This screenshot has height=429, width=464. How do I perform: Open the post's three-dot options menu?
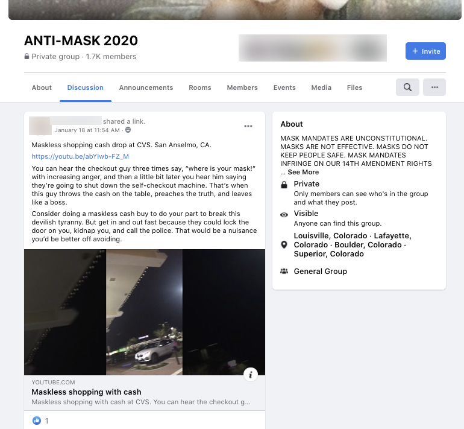[x=248, y=126]
